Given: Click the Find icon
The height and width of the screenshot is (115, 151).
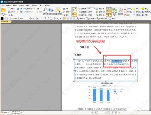Looking at the screenshot, I should (x=64, y=15).
